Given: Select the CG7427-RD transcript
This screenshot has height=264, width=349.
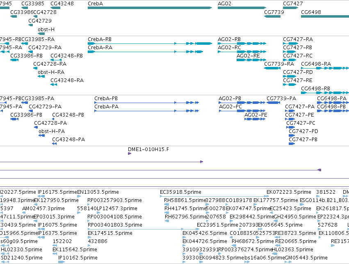Looking at the screenshot, I should click(290, 76).
